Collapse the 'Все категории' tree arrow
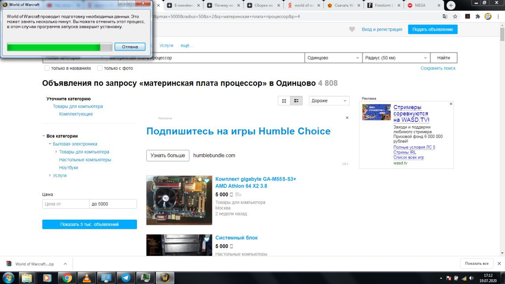 (43, 136)
